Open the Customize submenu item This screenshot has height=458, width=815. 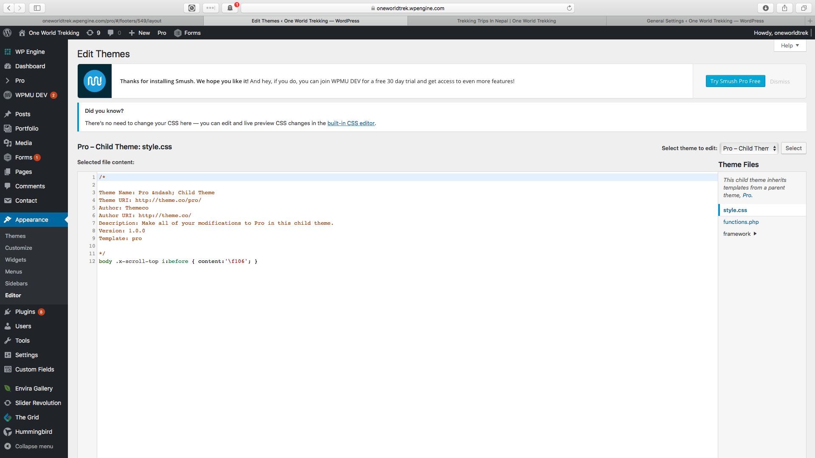pyautogui.click(x=19, y=248)
